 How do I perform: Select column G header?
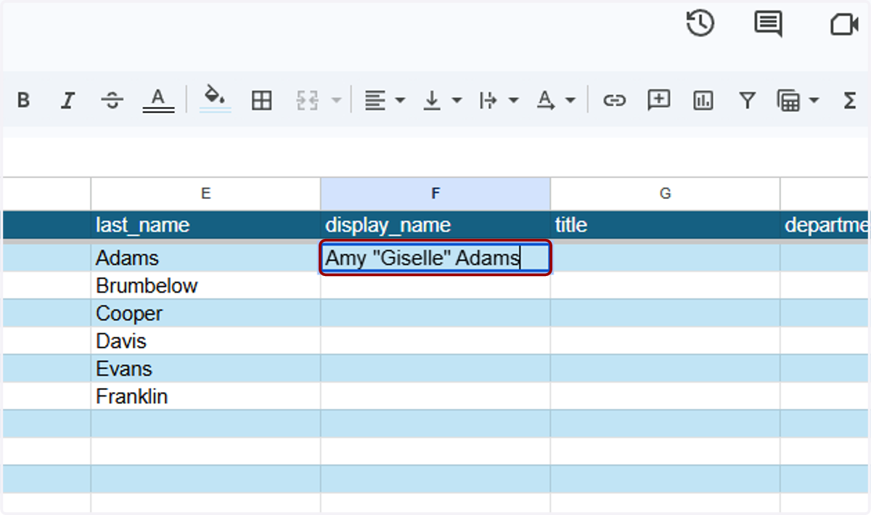click(665, 193)
